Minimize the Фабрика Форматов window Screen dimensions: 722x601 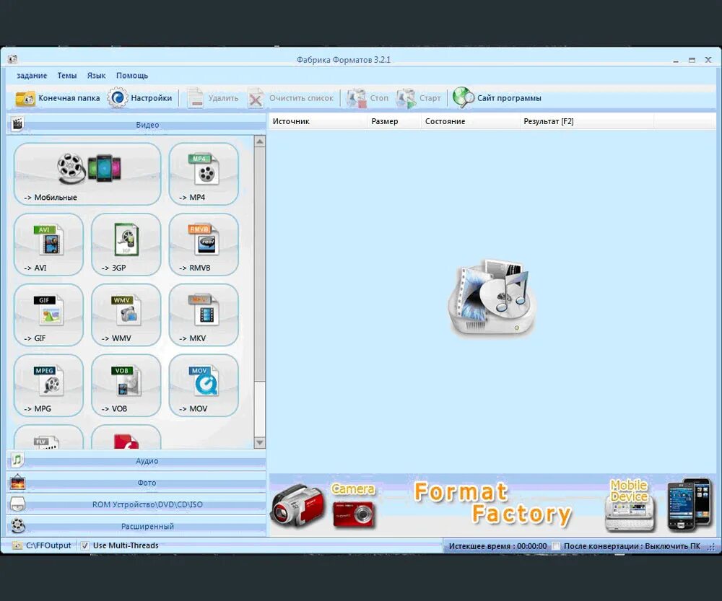(676, 61)
